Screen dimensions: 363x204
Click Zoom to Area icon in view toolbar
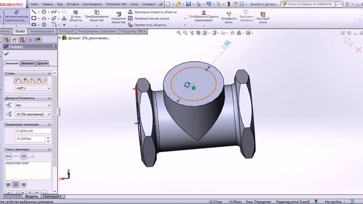click(x=185, y=33)
